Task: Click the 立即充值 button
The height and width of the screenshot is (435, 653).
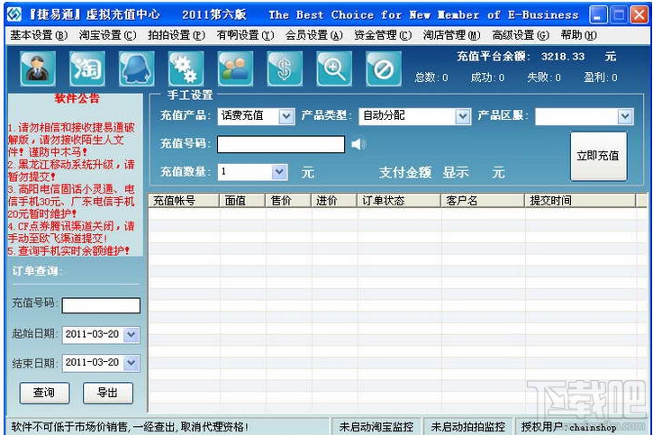Action: [598, 156]
